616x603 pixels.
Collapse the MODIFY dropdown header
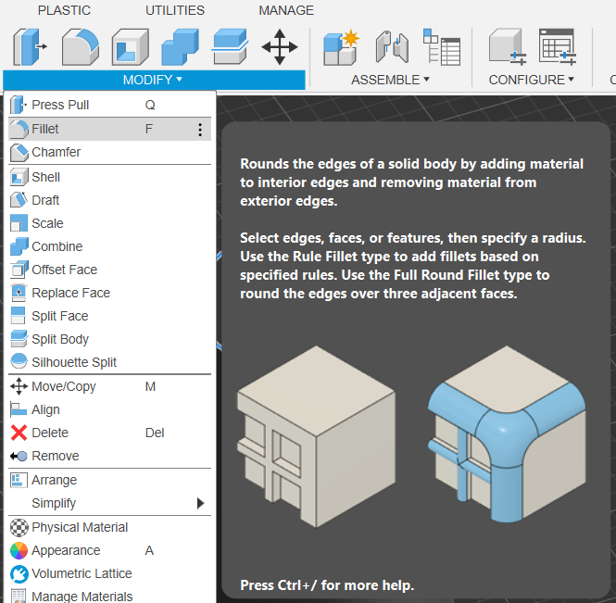point(153,80)
